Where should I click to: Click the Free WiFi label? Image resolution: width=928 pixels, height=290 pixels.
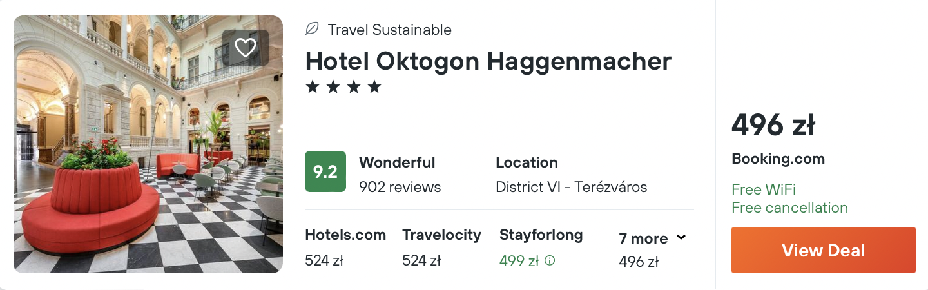click(764, 189)
